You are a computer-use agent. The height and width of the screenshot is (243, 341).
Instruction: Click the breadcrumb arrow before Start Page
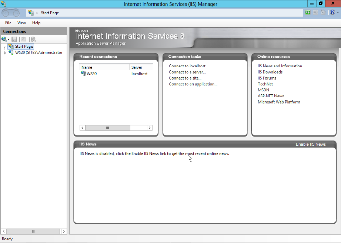tap(37, 13)
